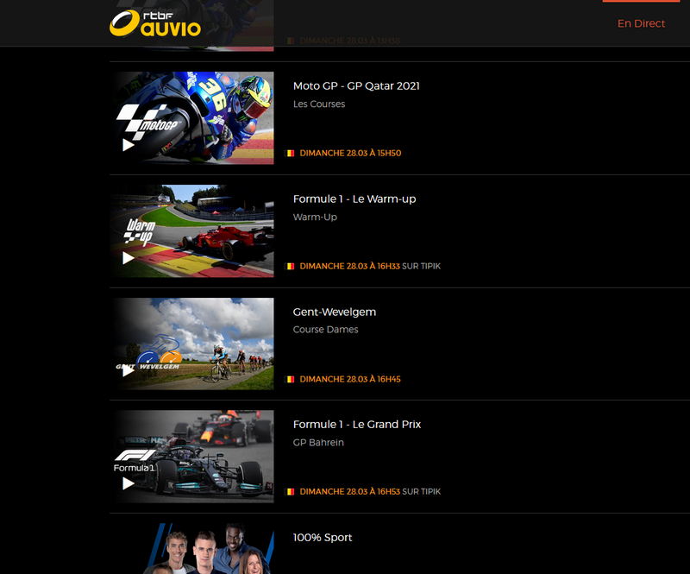
Task: Open the 'Formule 1 - Le Warm-up' title
Action: (x=354, y=199)
